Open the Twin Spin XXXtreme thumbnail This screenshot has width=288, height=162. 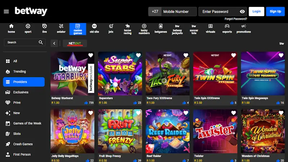point(215,74)
